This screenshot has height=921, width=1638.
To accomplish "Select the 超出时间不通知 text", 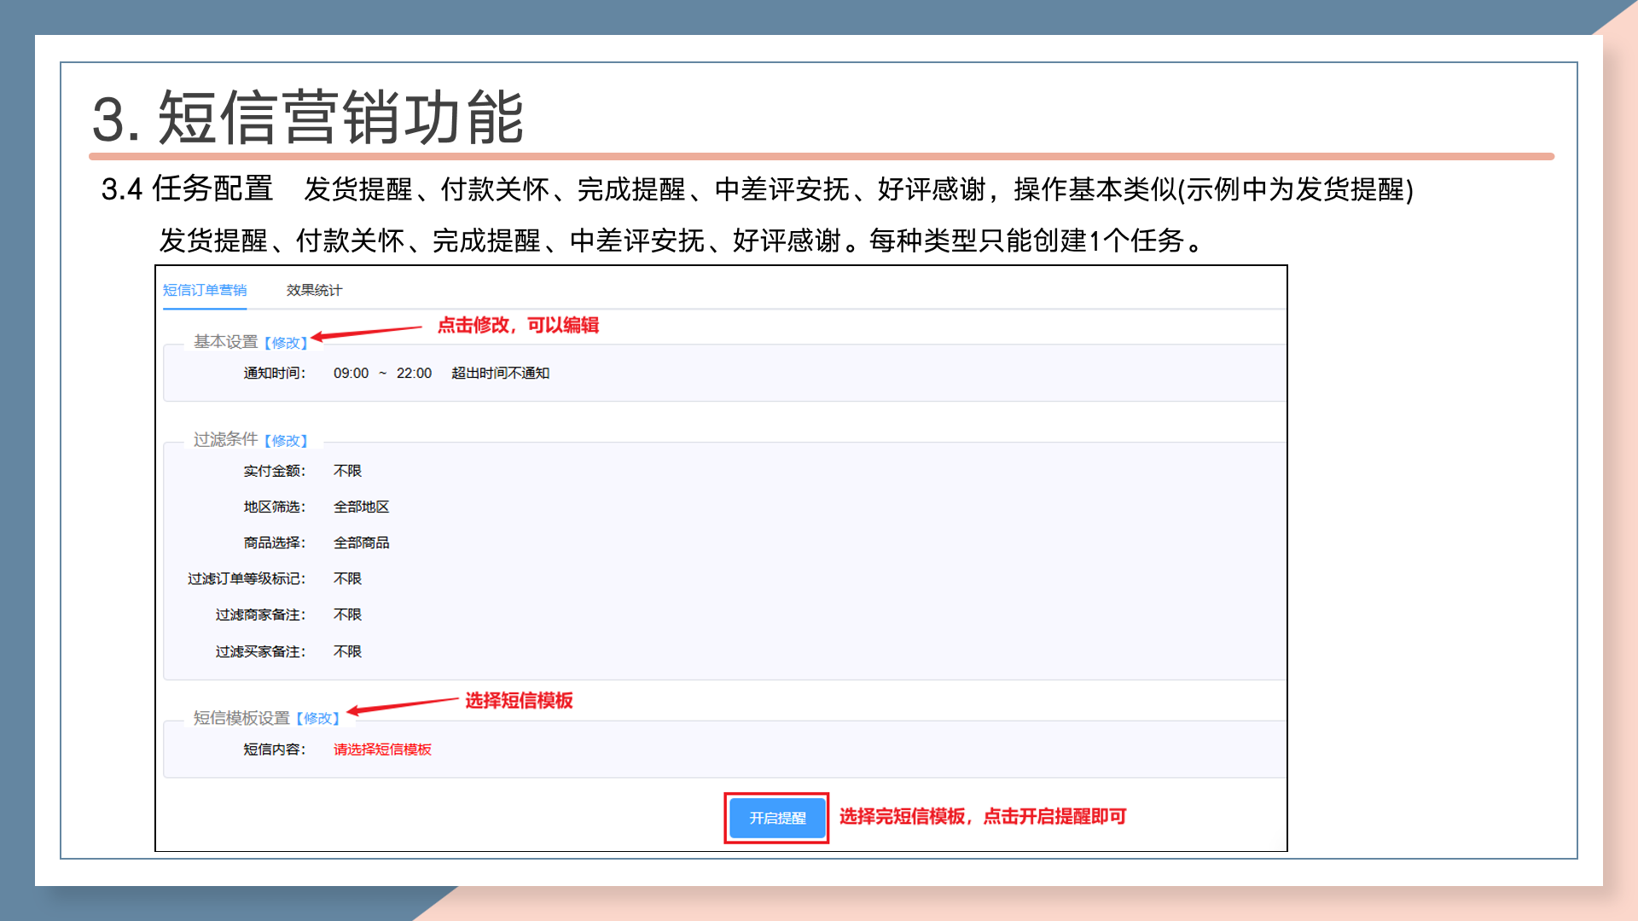I will 500,374.
